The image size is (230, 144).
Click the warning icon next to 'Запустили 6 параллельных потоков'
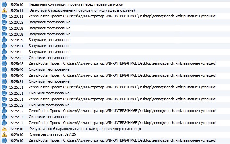tap(4, 11)
